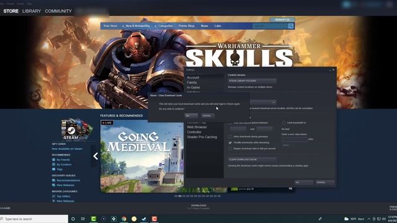
Task: Open 'Now Available on Steam' link
Action: (x=67, y=149)
